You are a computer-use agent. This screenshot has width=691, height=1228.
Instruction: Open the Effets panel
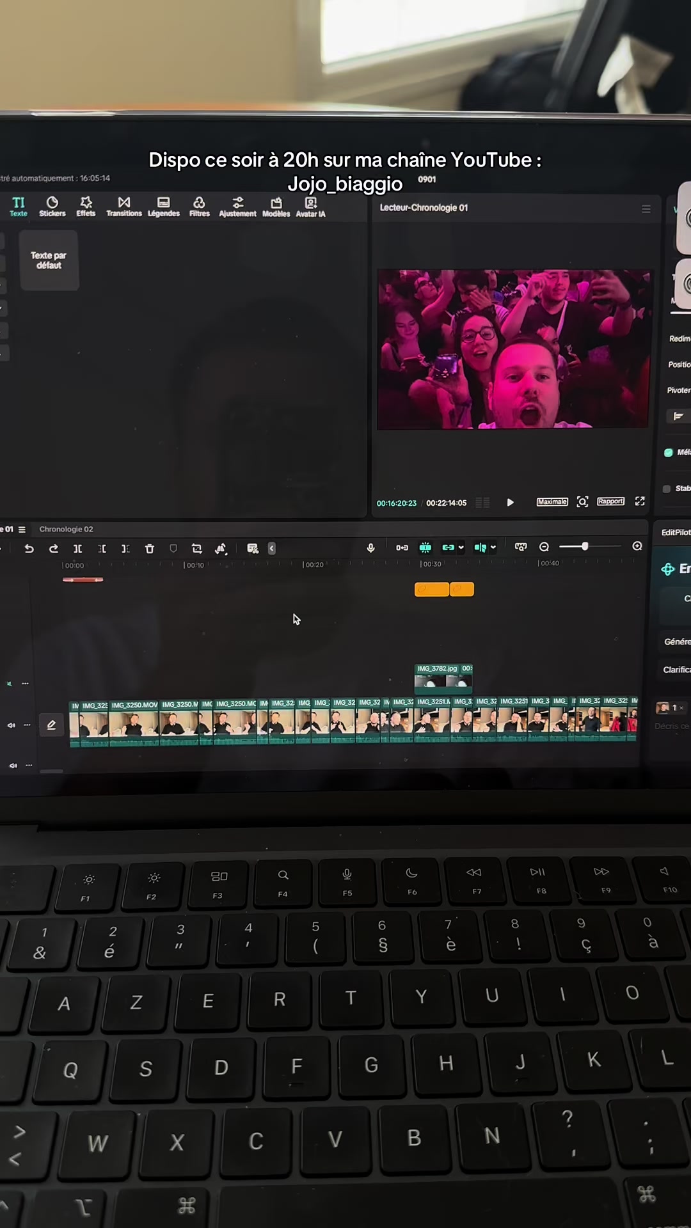[x=86, y=207]
